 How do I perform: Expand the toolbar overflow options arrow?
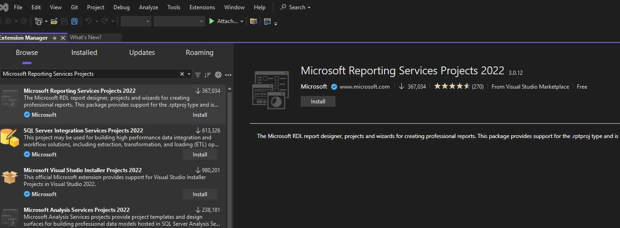(x=276, y=23)
